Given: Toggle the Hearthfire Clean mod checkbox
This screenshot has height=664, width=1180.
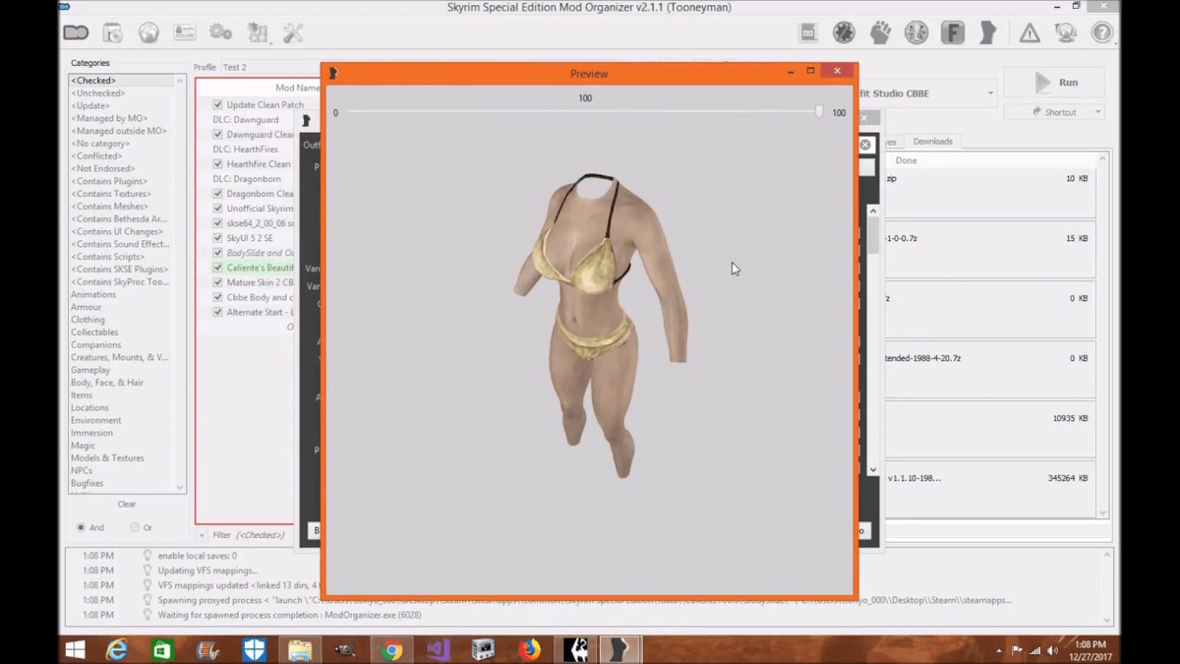Looking at the screenshot, I should click(218, 164).
